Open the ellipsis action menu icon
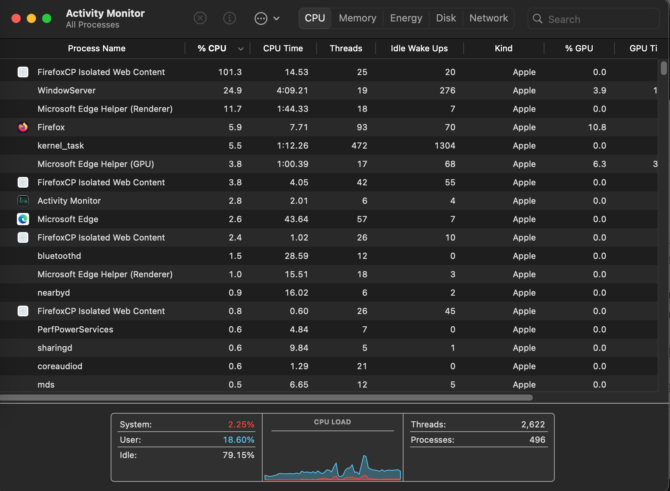This screenshot has height=491, width=670. tap(261, 18)
